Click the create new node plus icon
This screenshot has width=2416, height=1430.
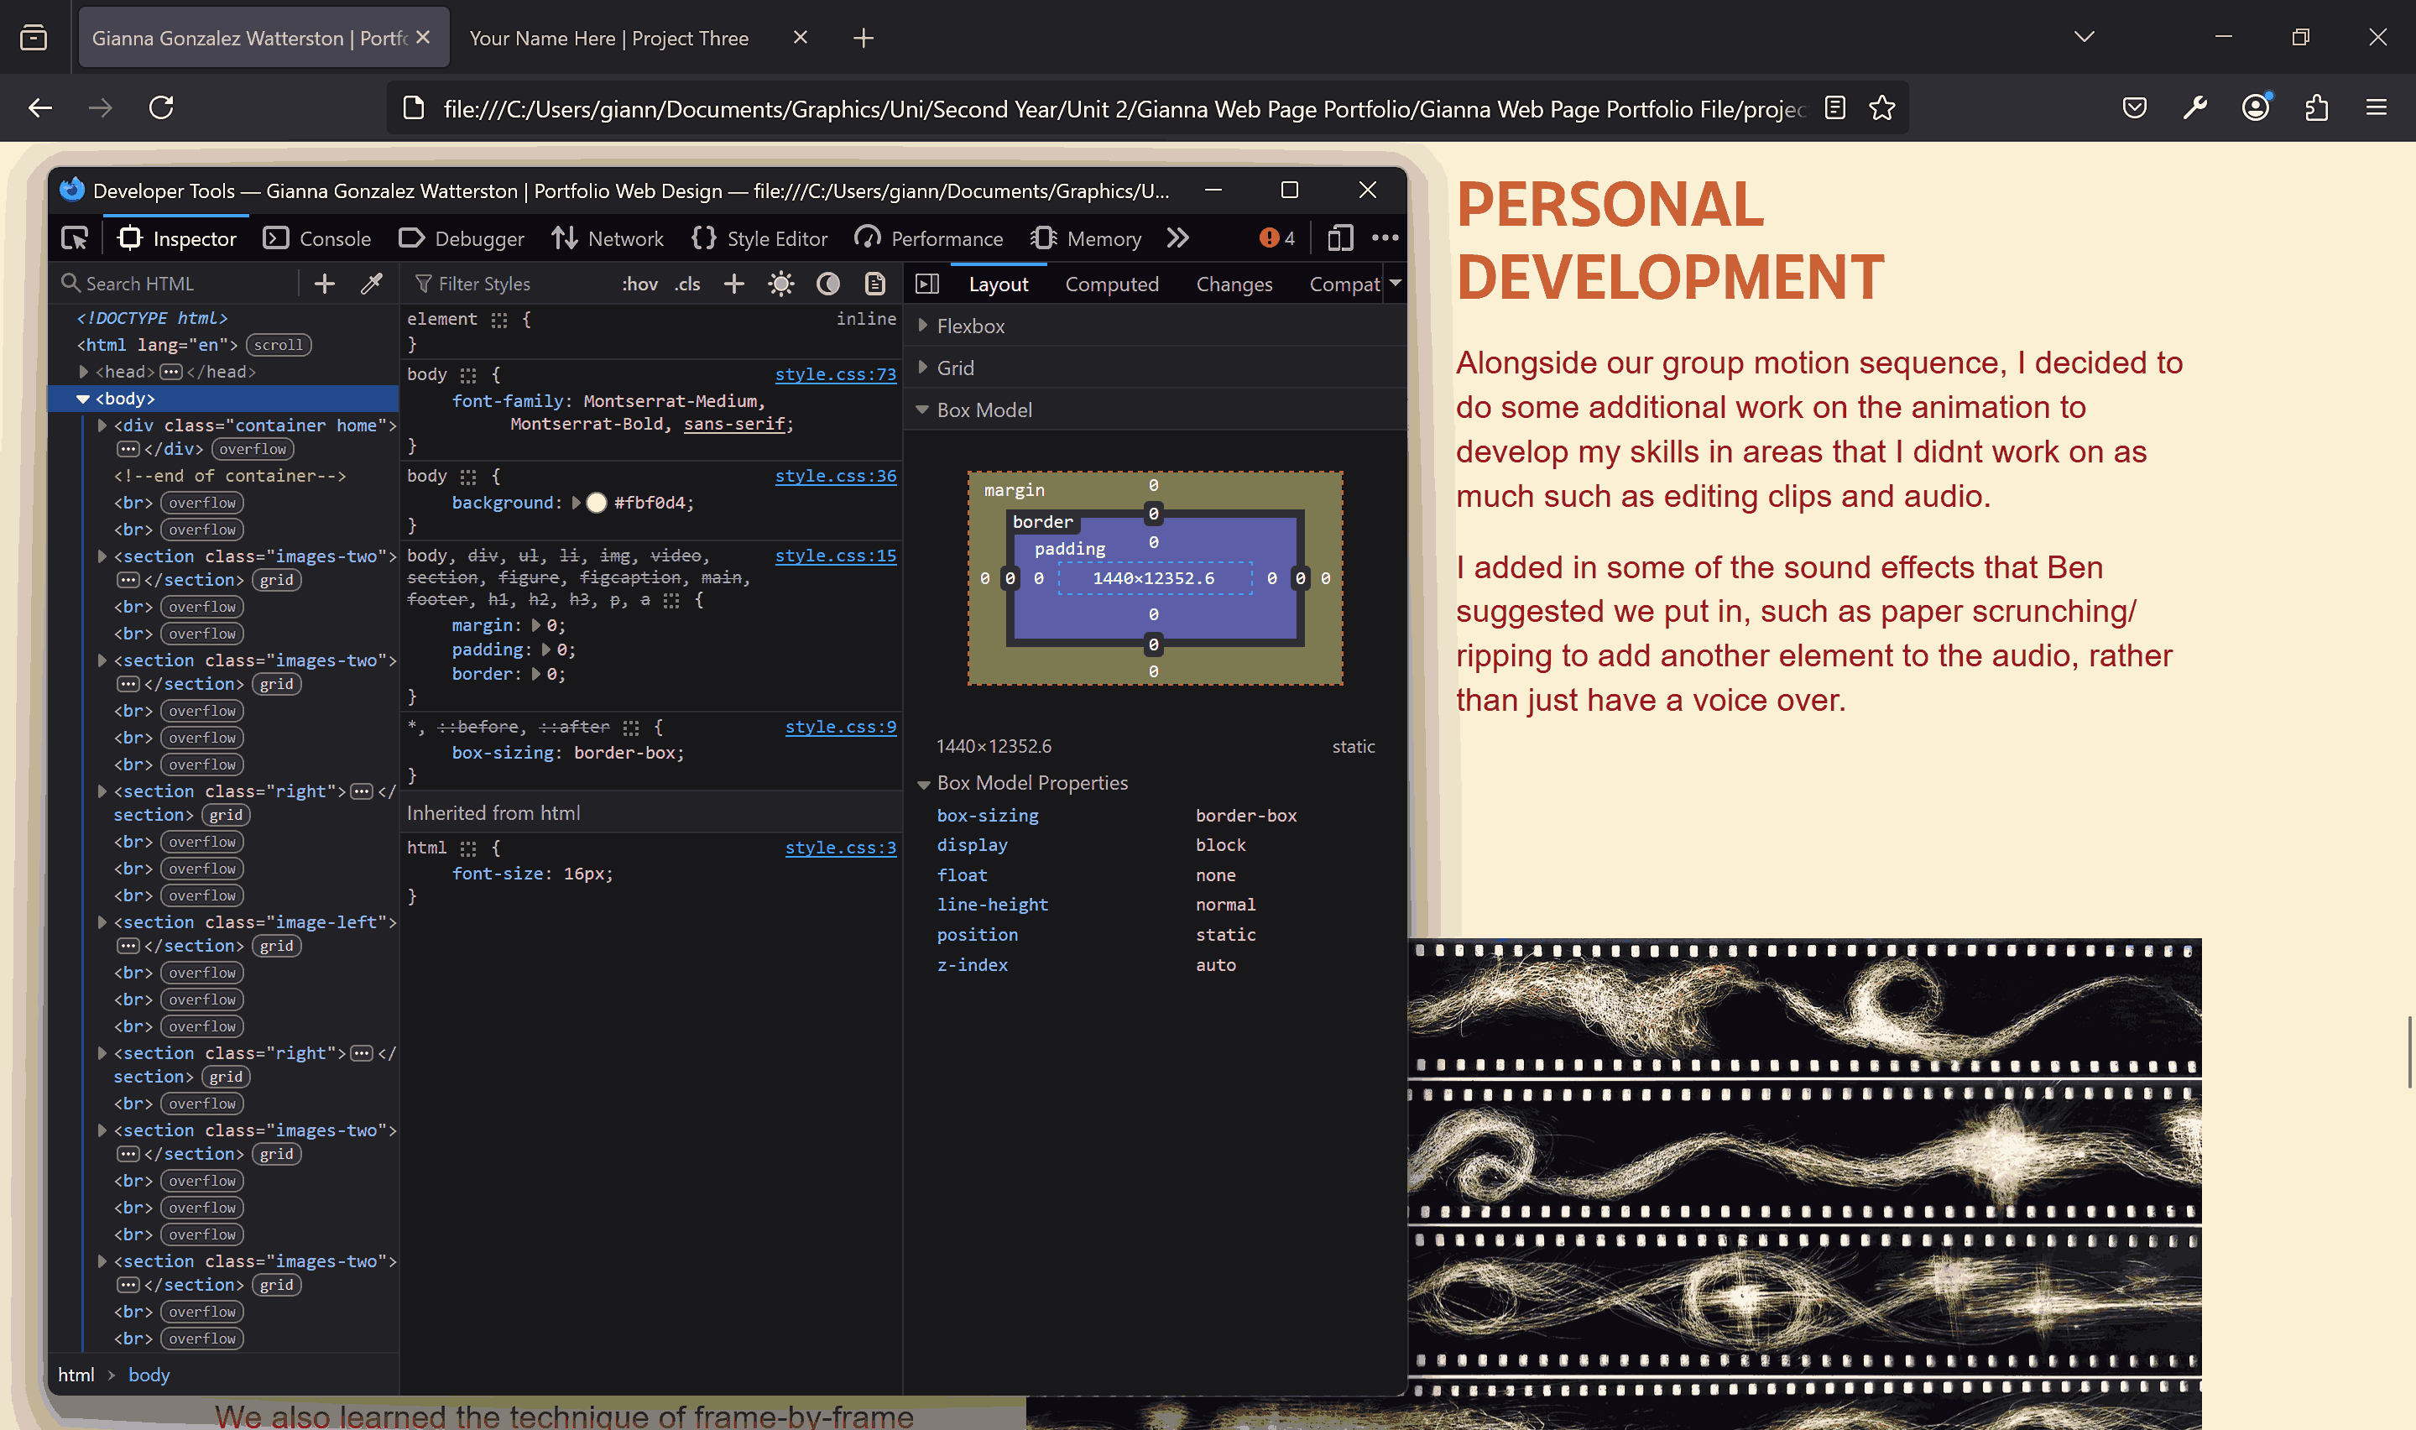[325, 284]
